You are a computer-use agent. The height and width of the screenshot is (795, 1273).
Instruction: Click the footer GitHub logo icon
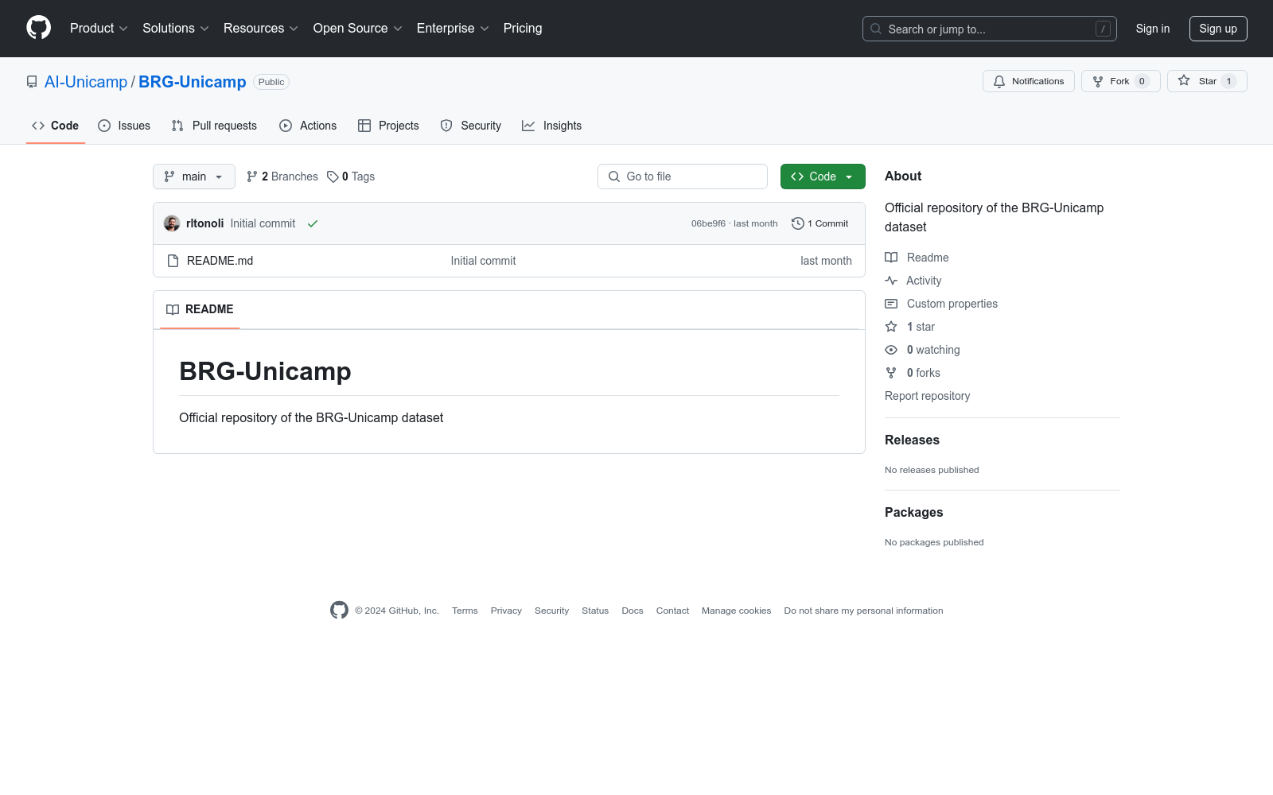[x=339, y=610]
